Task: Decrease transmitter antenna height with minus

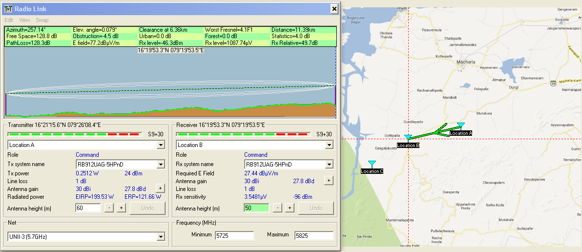Action: 109,208
